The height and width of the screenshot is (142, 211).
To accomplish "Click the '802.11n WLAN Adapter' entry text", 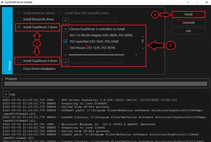I will pos(101,35).
